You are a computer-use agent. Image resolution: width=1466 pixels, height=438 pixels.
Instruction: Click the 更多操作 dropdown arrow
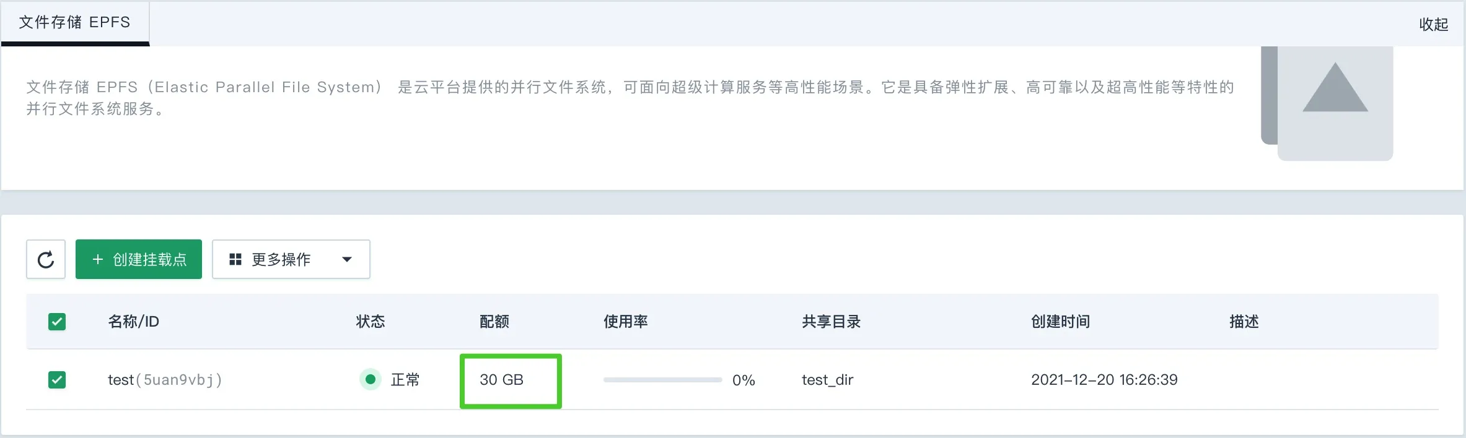click(x=347, y=259)
